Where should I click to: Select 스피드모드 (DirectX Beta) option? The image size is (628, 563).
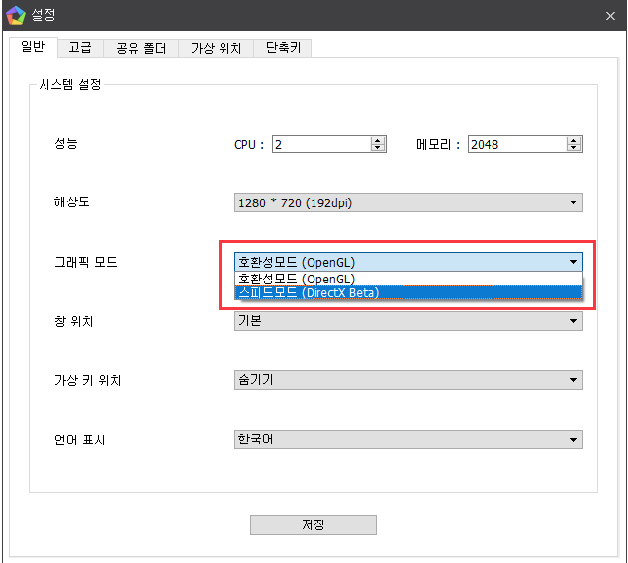point(408,293)
